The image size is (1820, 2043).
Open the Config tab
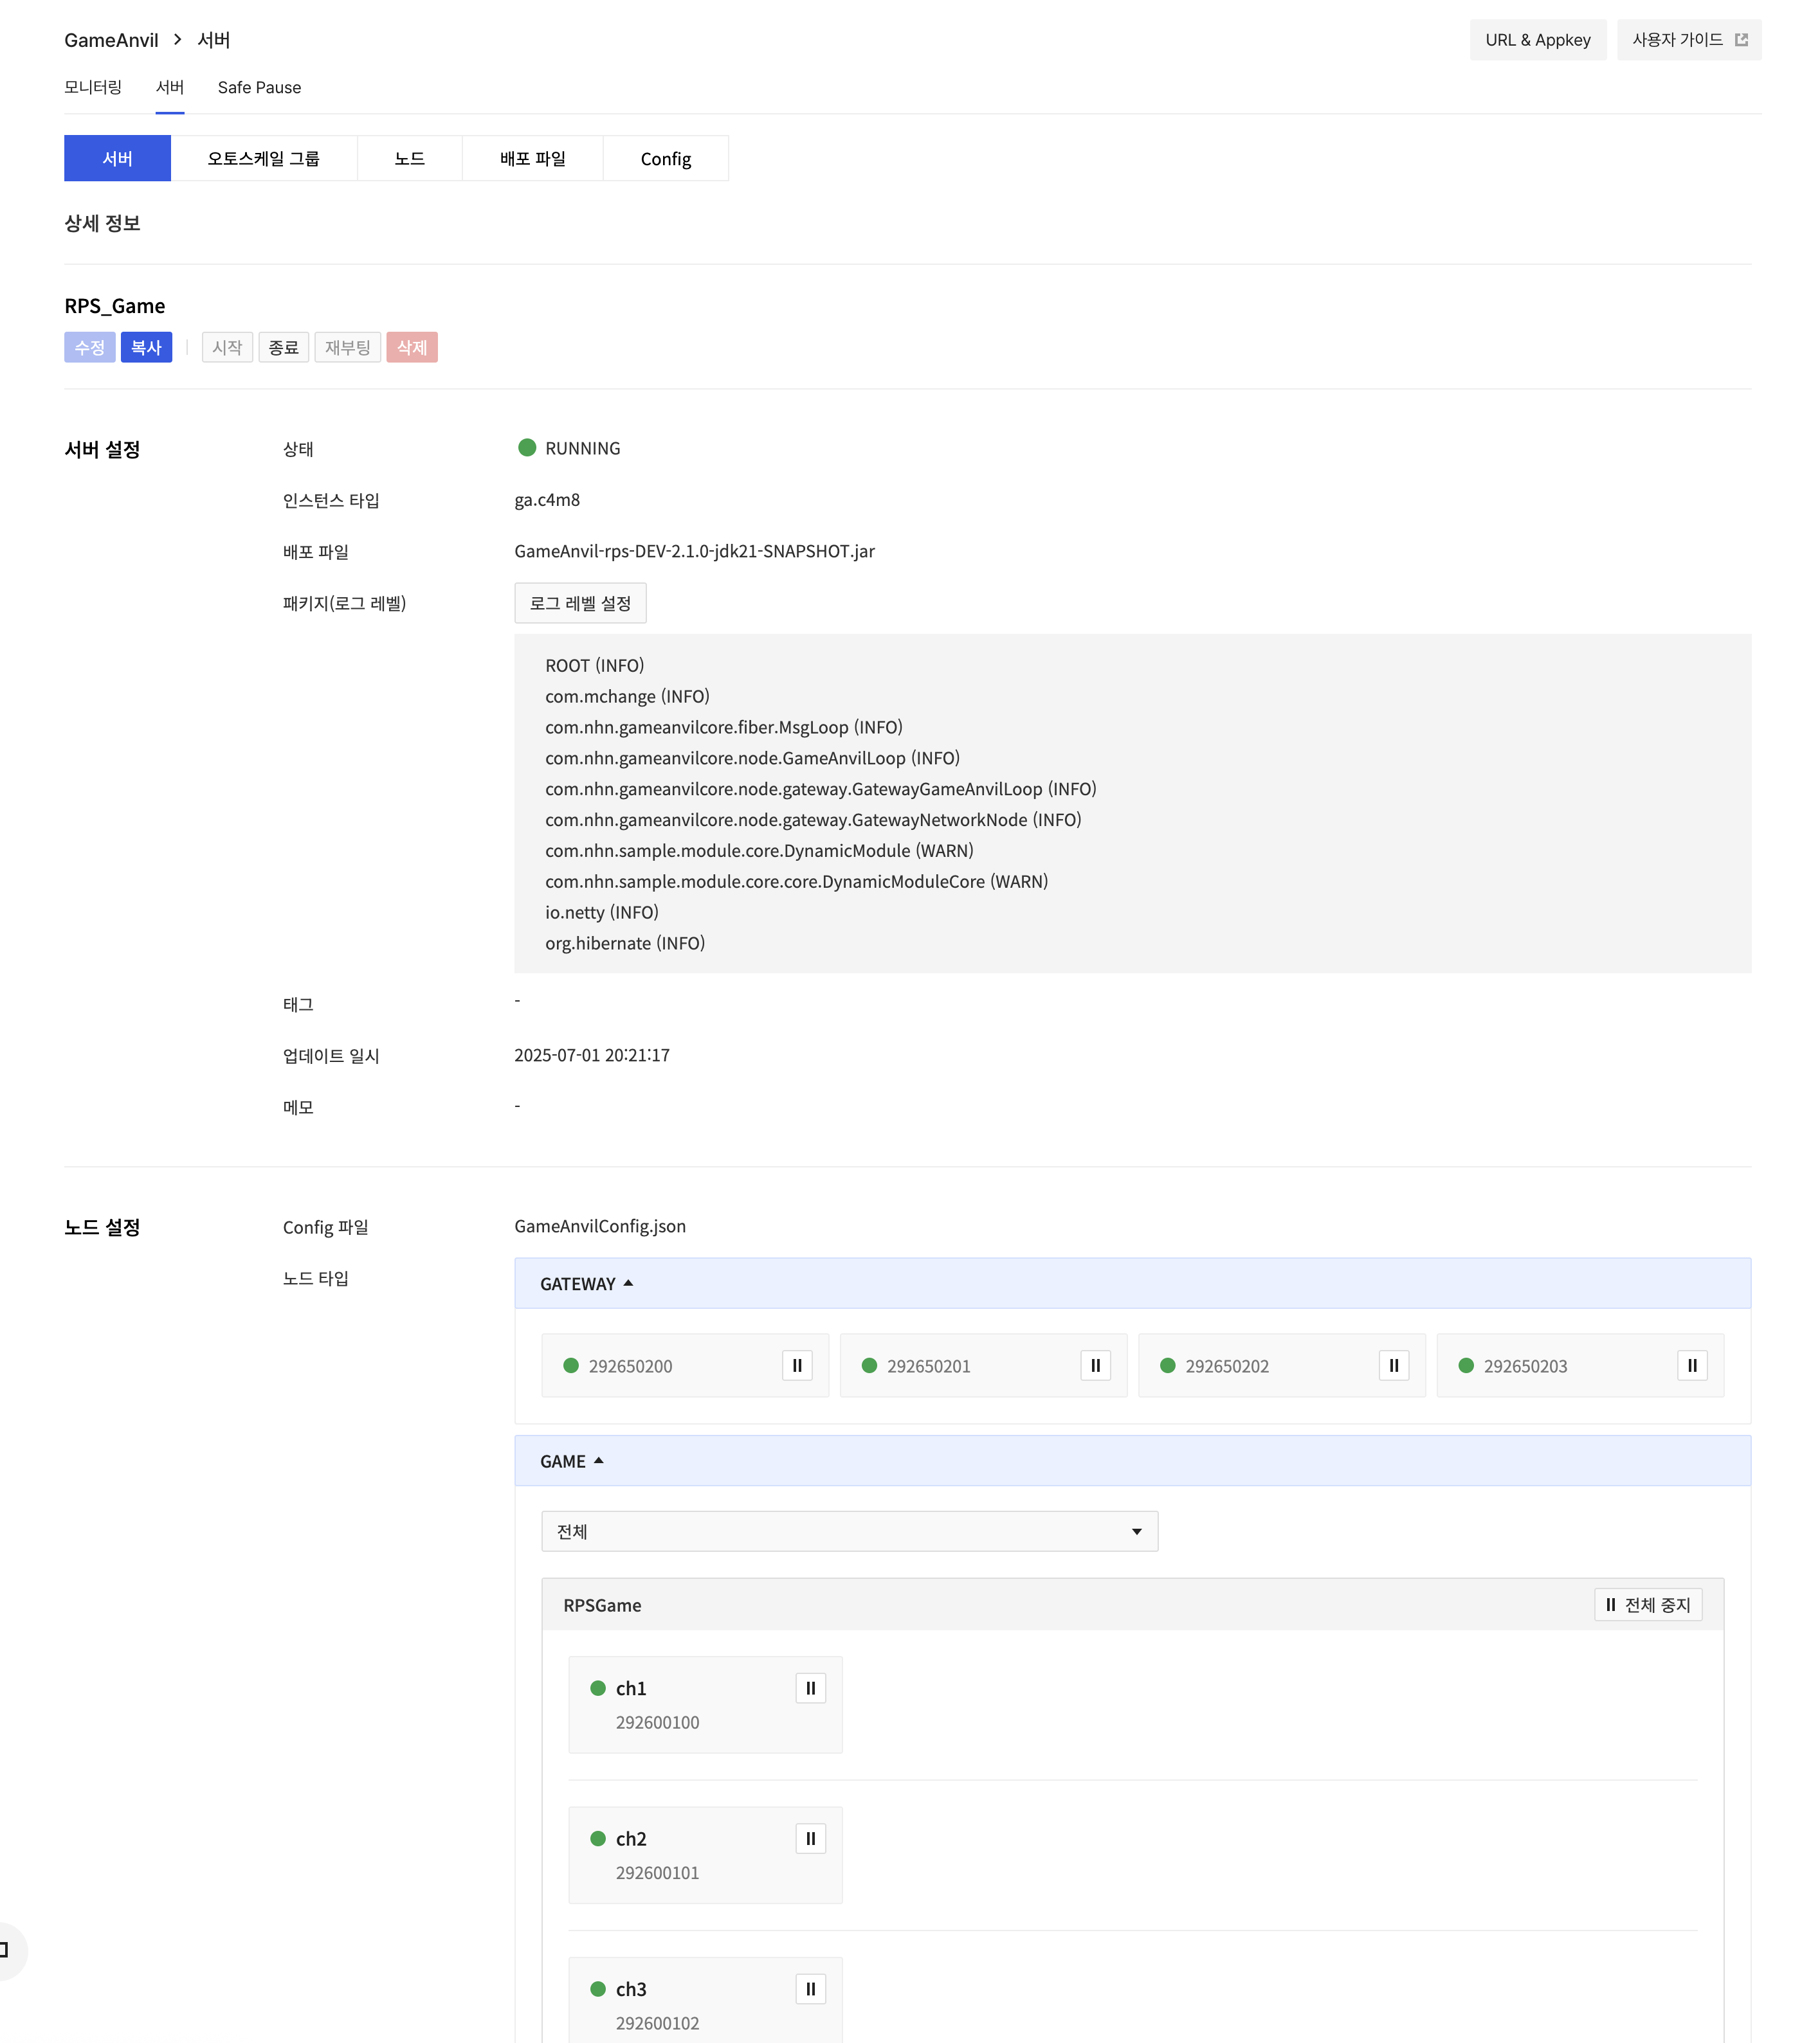click(x=665, y=159)
